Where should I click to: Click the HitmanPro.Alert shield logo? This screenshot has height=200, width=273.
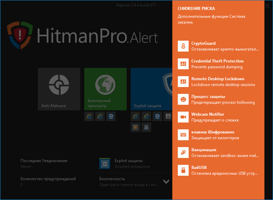(x=20, y=35)
